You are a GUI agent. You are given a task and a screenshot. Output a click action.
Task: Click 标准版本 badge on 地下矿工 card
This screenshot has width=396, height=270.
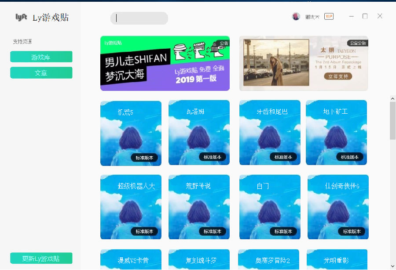click(350, 157)
